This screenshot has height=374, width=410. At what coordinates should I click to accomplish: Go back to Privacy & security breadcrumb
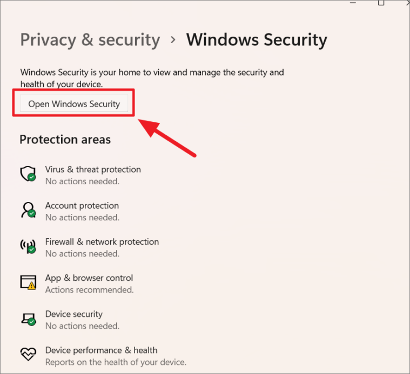tap(90, 40)
